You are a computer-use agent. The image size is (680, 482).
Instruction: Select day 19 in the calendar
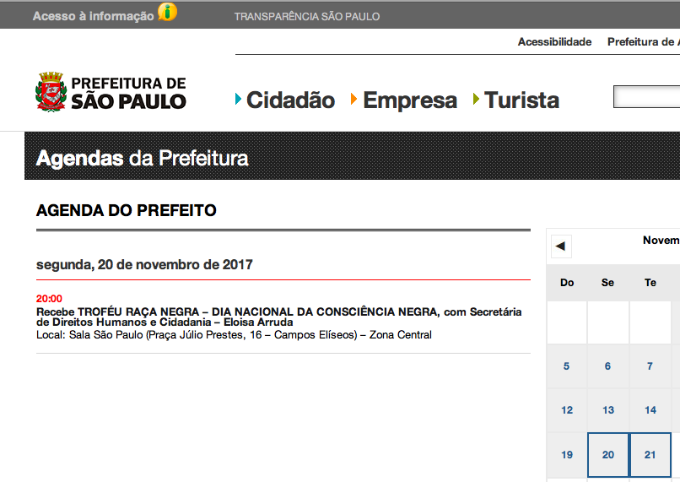(566, 455)
